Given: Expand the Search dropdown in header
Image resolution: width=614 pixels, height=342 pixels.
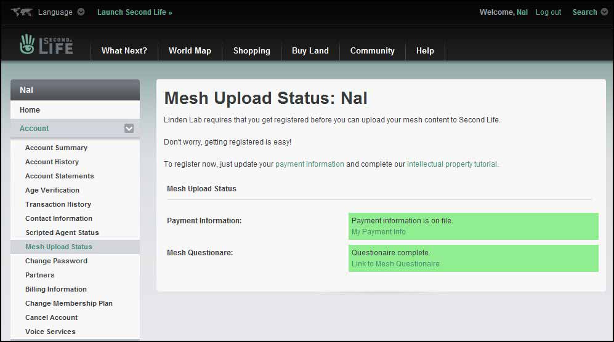Looking at the screenshot, I should [x=604, y=12].
